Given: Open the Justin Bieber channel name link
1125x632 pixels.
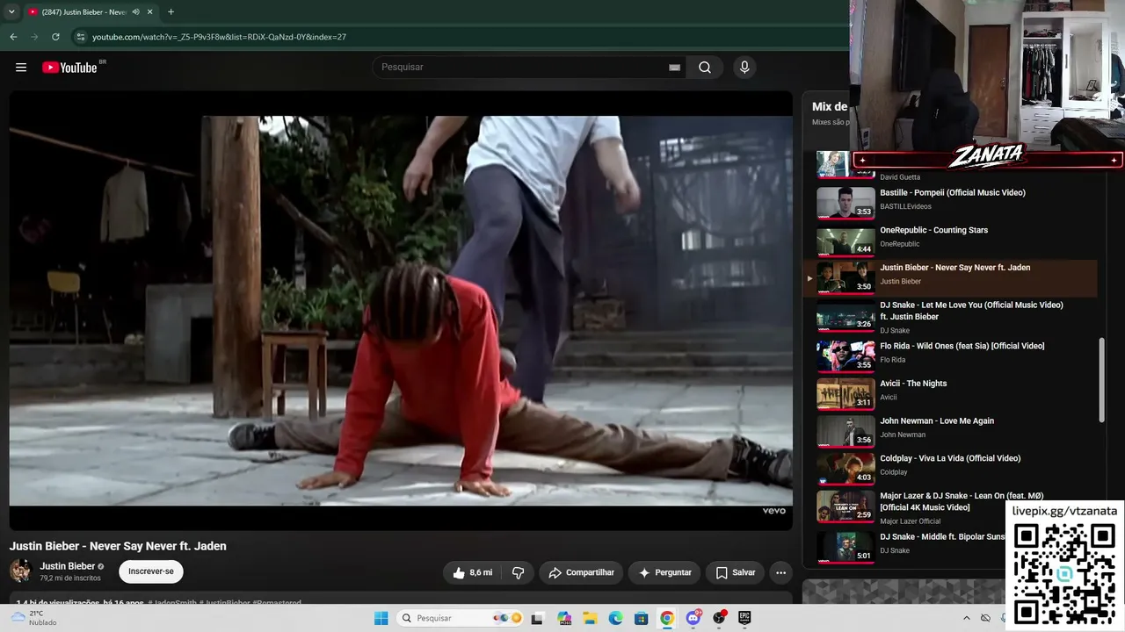Looking at the screenshot, I should 68,566.
